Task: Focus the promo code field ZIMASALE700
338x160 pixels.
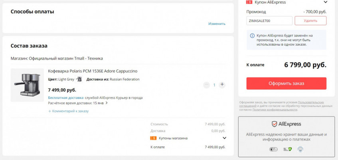Action: 269,21
